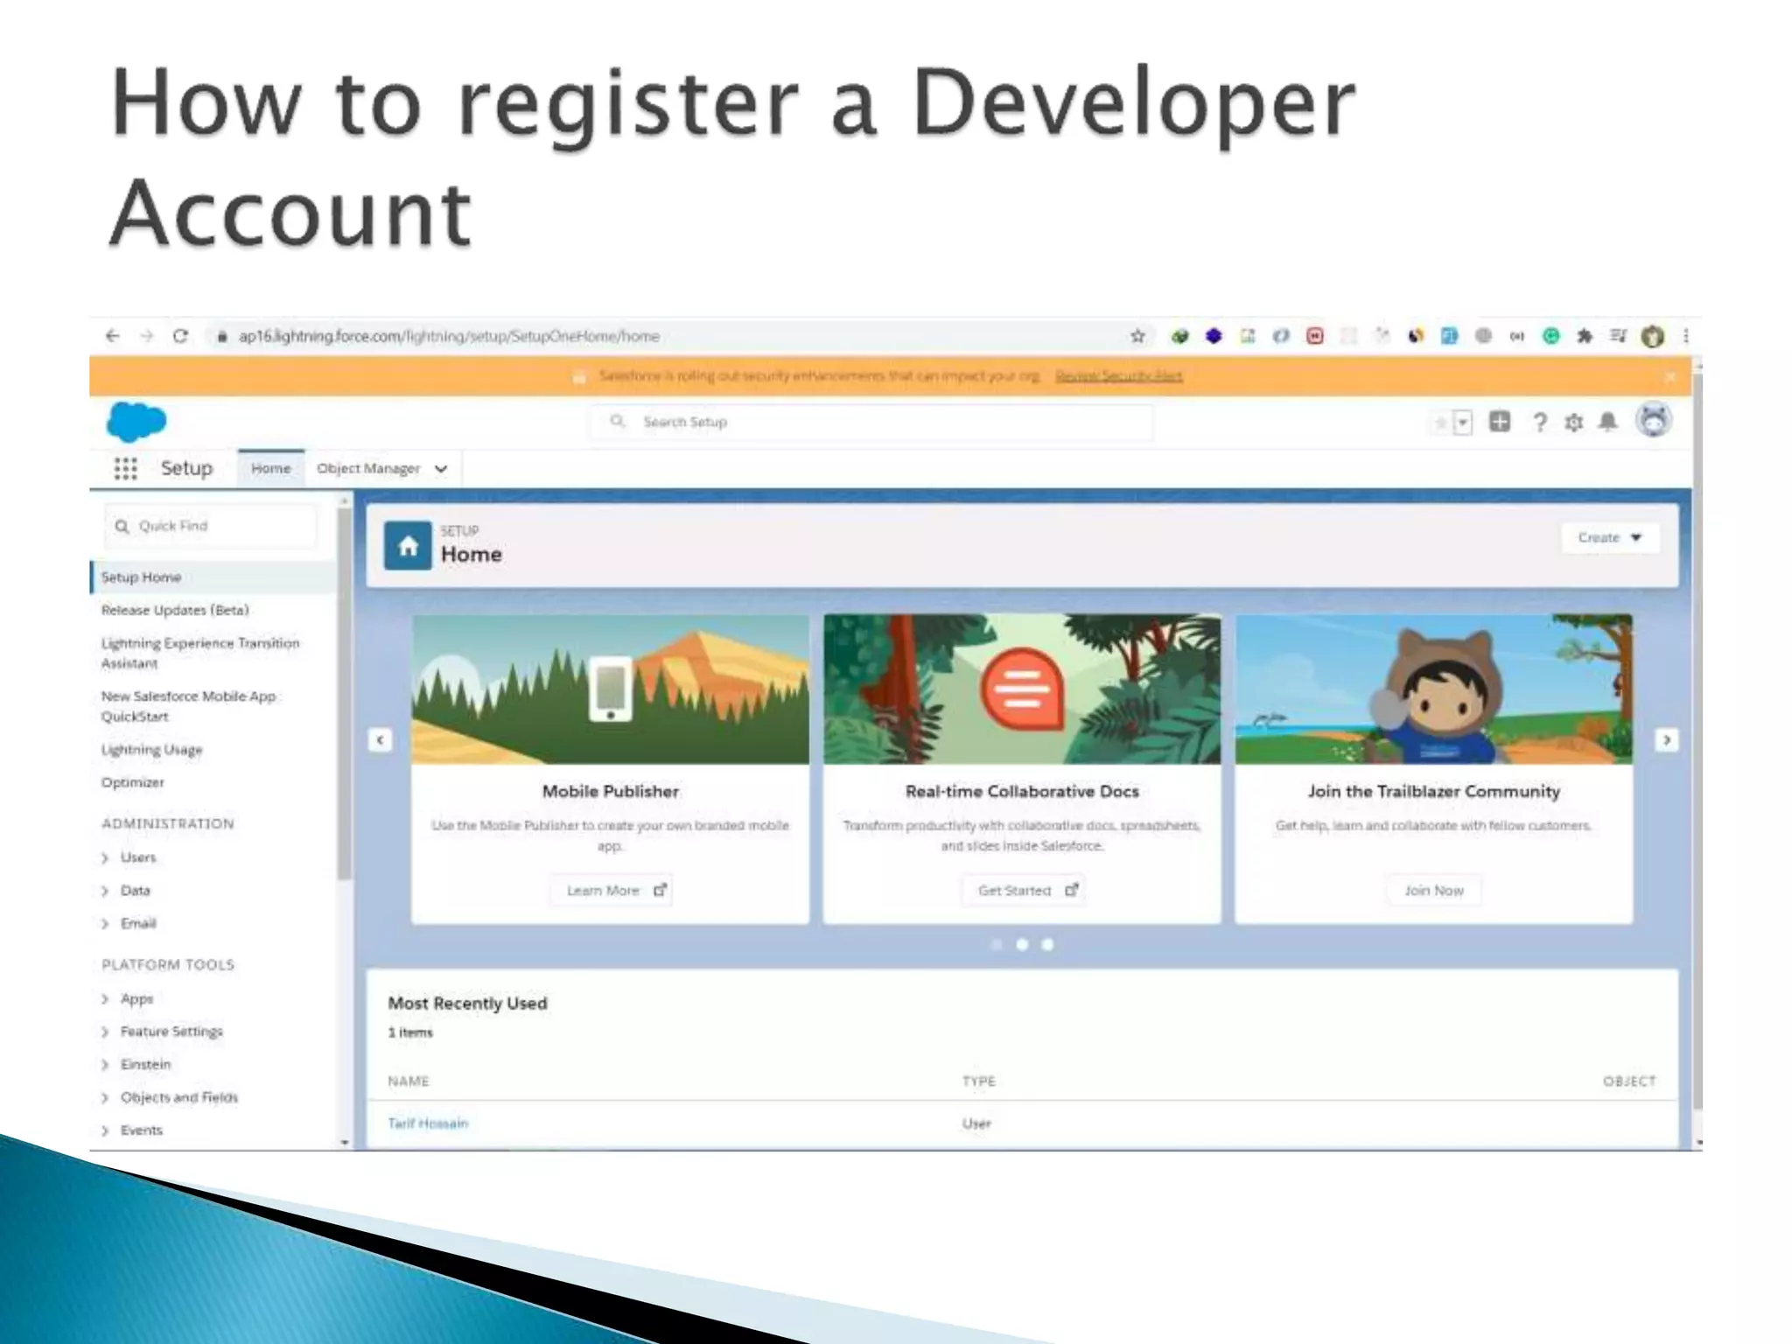Advance carousel with right arrow

(1666, 740)
